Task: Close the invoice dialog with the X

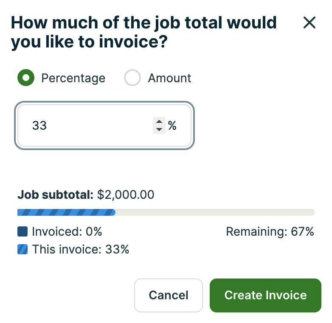Action: pos(309,23)
